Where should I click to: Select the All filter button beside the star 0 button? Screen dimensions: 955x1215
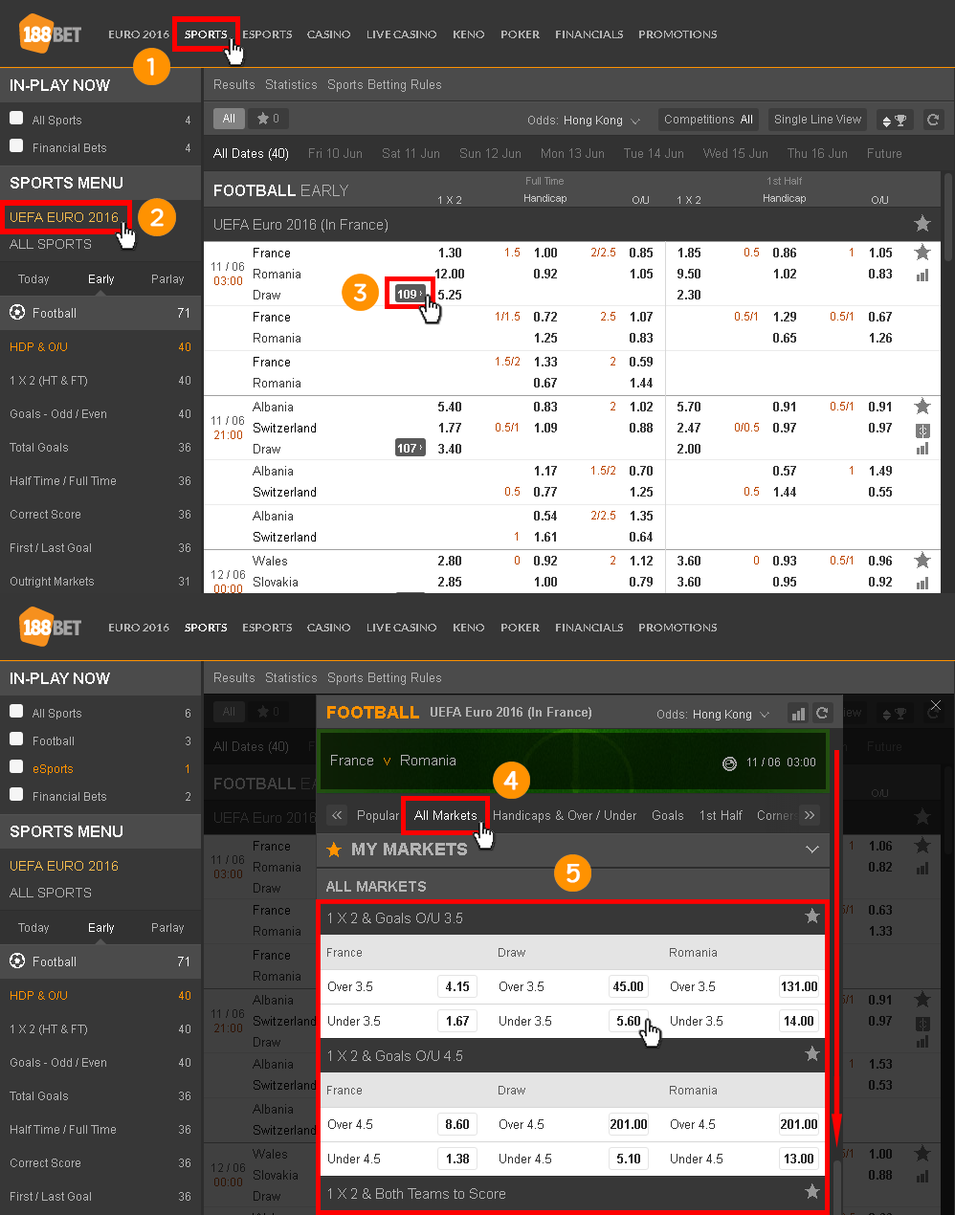229,119
